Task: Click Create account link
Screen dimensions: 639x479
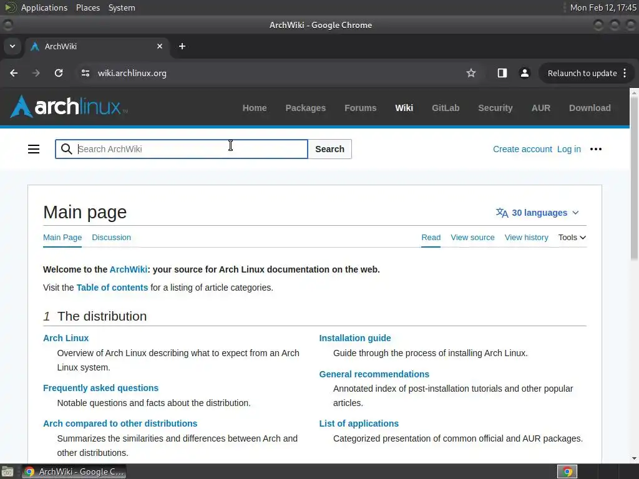Action: click(522, 149)
